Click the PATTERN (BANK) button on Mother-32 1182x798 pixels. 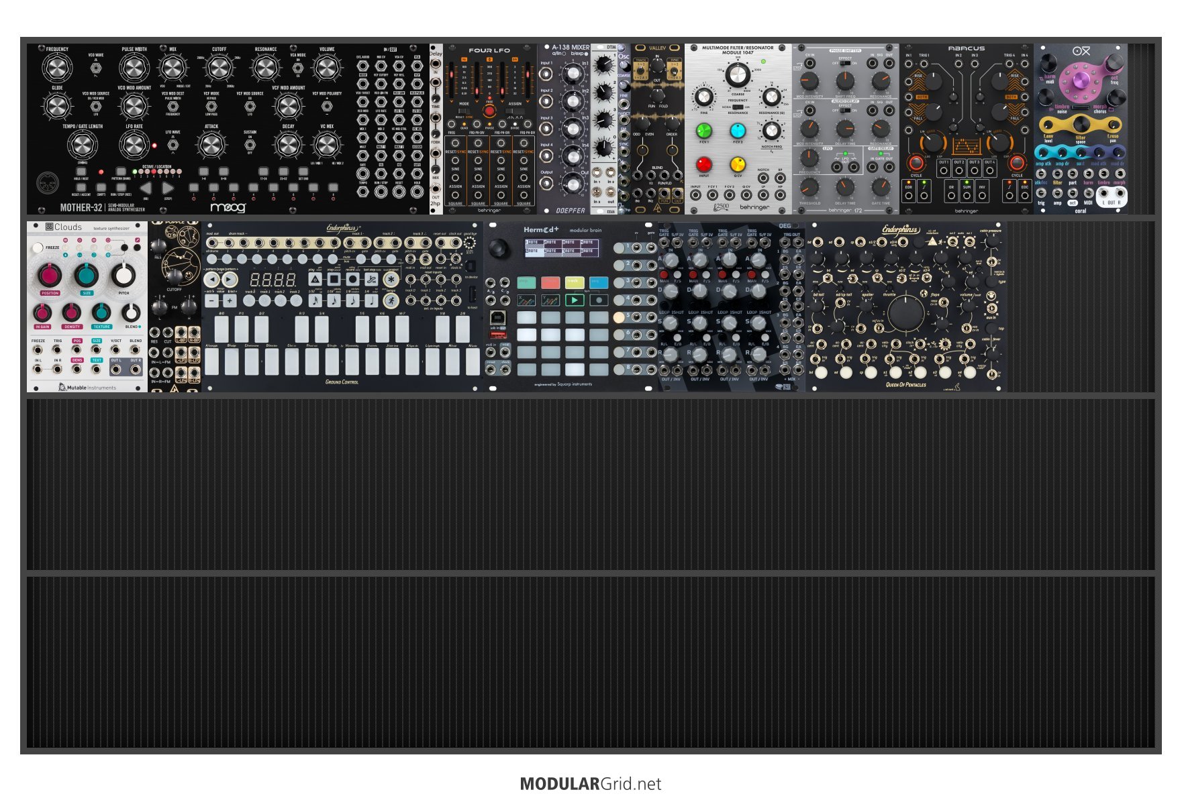(x=121, y=171)
